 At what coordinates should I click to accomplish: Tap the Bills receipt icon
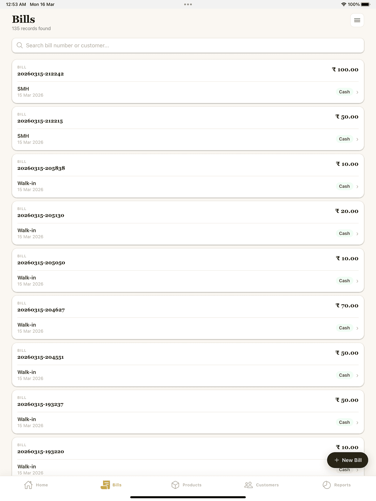point(105,485)
